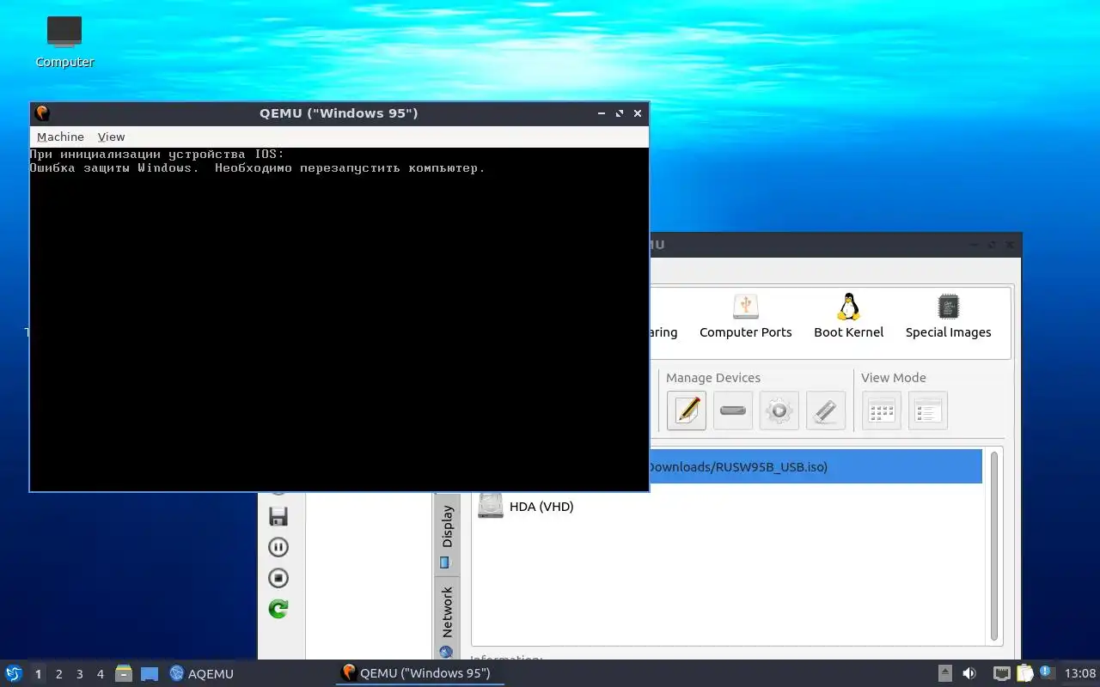Viewport: 1100px width, 687px height.
Task: Click the QEMU window title icon
Action: coord(41,113)
